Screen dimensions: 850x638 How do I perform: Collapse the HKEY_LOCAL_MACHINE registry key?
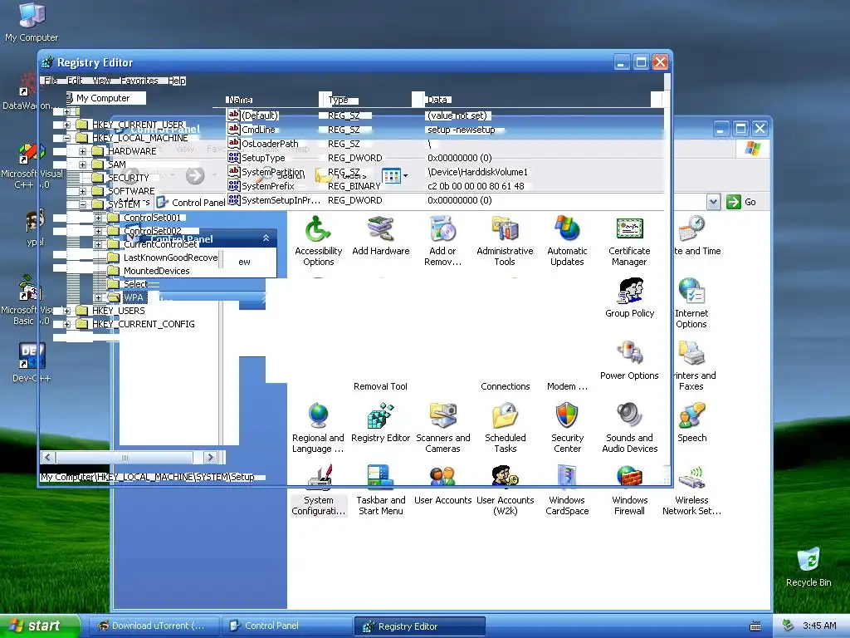[66, 139]
